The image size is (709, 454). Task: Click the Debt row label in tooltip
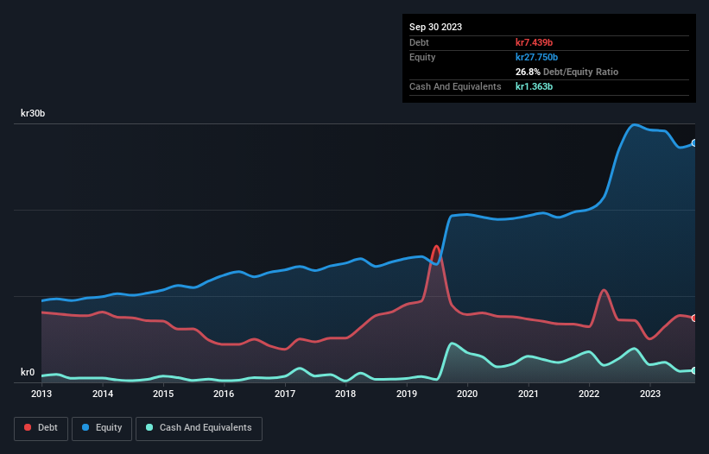pyautogui.click(x=419, y=42)
